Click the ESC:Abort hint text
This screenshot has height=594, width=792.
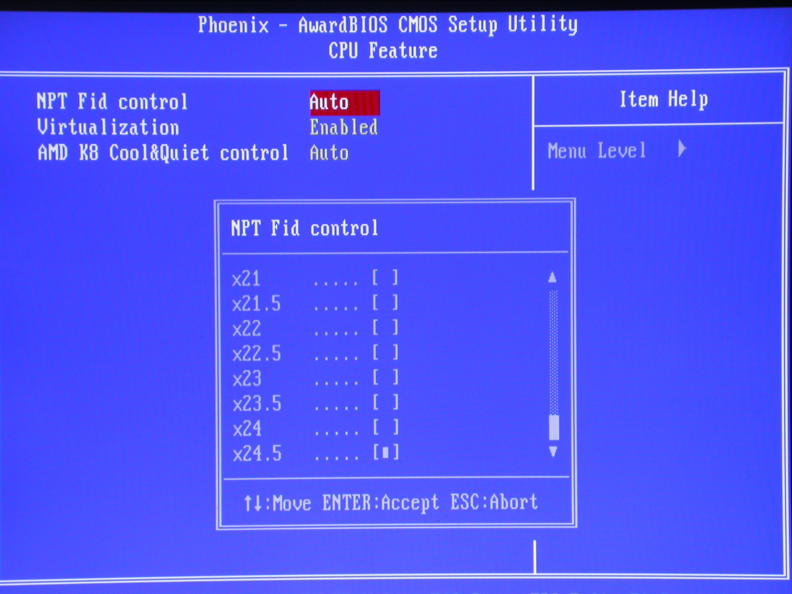[494, 502]
